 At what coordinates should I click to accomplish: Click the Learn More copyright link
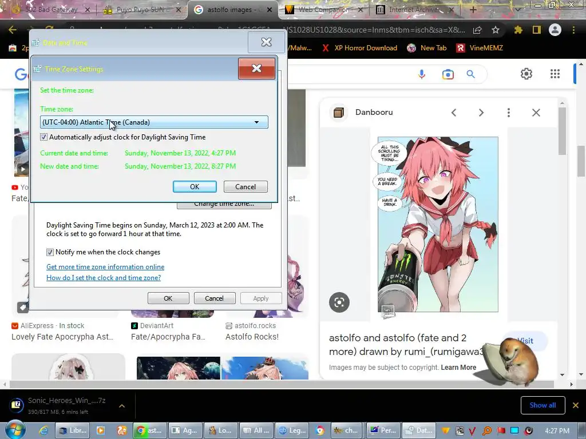(458, 368)
